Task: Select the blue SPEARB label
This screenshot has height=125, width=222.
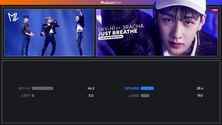Action: tap(132, 89)
